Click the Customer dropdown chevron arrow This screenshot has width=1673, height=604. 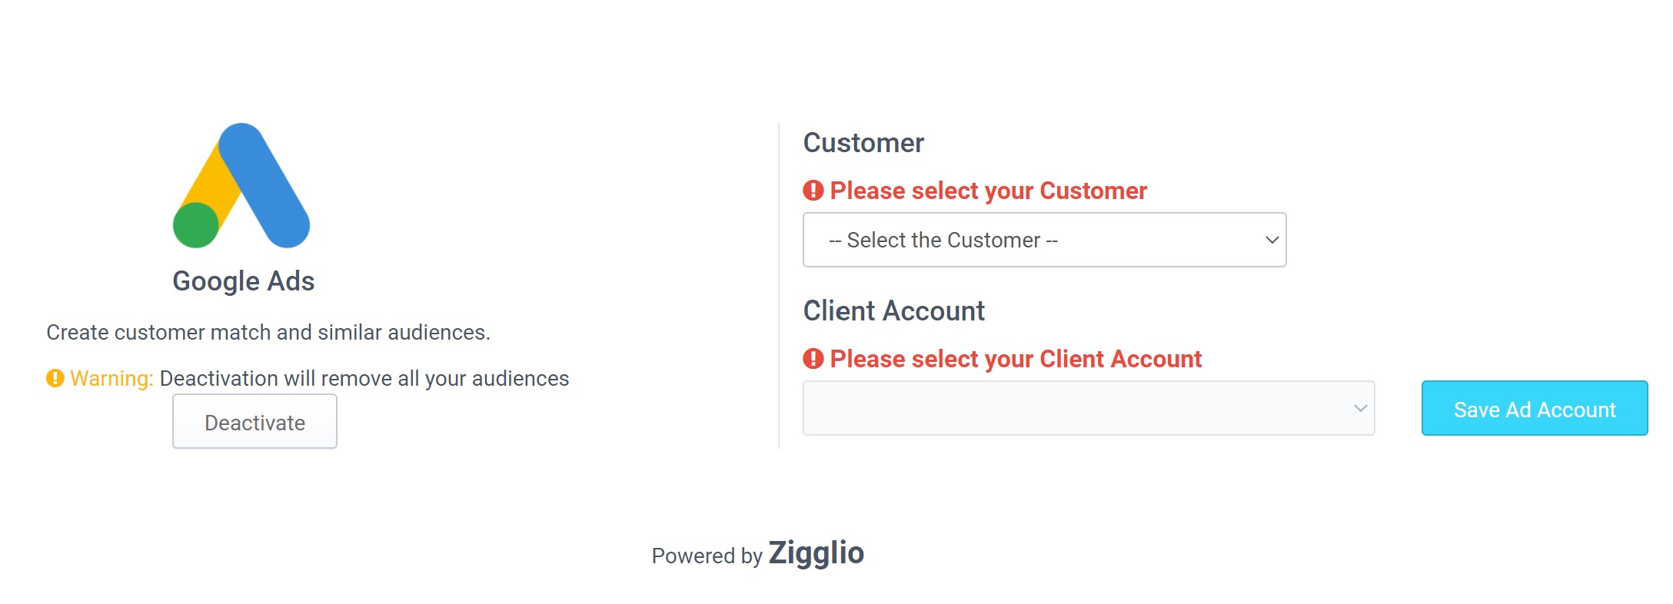(x=1272, y=240)
